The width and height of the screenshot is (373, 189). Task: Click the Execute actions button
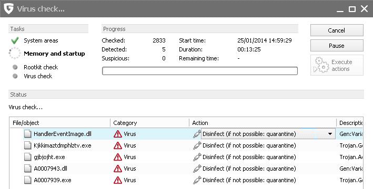337,65
